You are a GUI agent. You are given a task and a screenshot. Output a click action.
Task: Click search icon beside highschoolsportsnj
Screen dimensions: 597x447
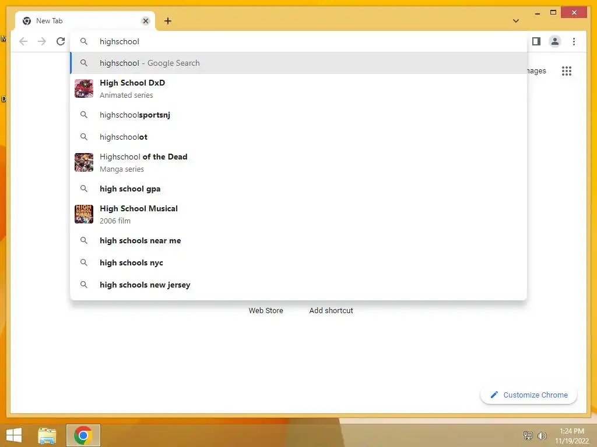84,115
